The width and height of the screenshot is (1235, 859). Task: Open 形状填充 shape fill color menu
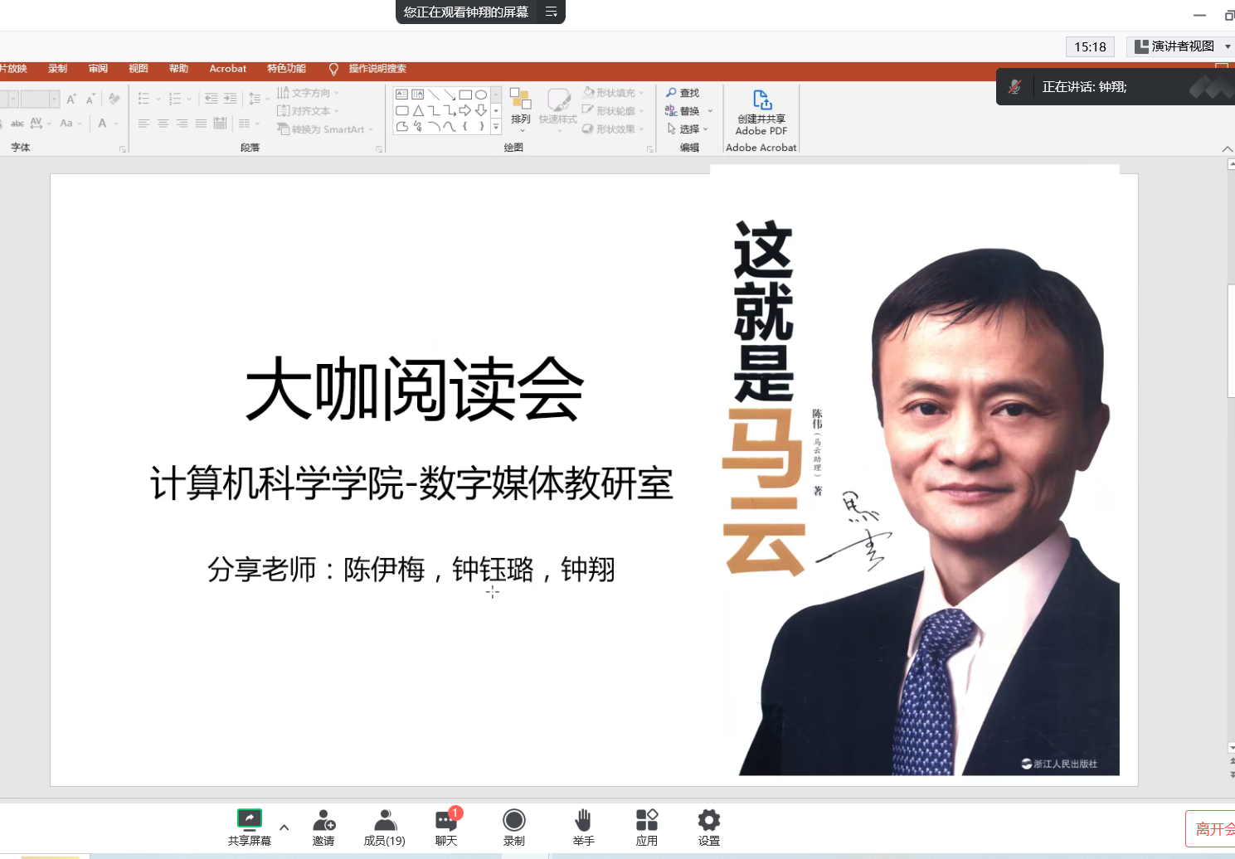pos(614,93)
